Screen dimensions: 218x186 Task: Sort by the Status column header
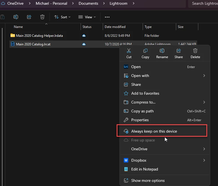(92, 27)
